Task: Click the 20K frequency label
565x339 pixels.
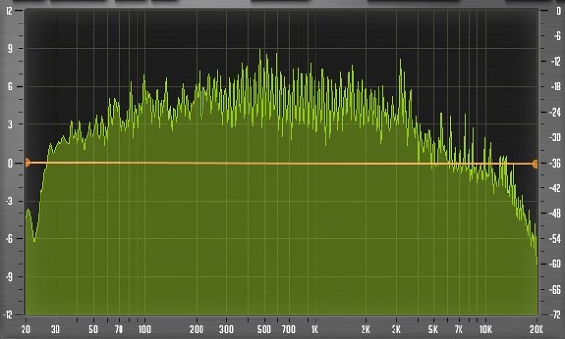Action: pyautogui.click(x=537, y=330)
